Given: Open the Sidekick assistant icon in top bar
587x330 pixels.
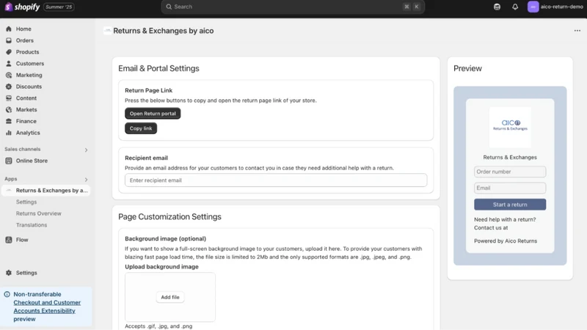Looking at the screenshot, I should click(x=497, y=7).
